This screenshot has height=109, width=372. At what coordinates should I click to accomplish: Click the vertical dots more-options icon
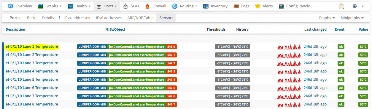point(59,18)
